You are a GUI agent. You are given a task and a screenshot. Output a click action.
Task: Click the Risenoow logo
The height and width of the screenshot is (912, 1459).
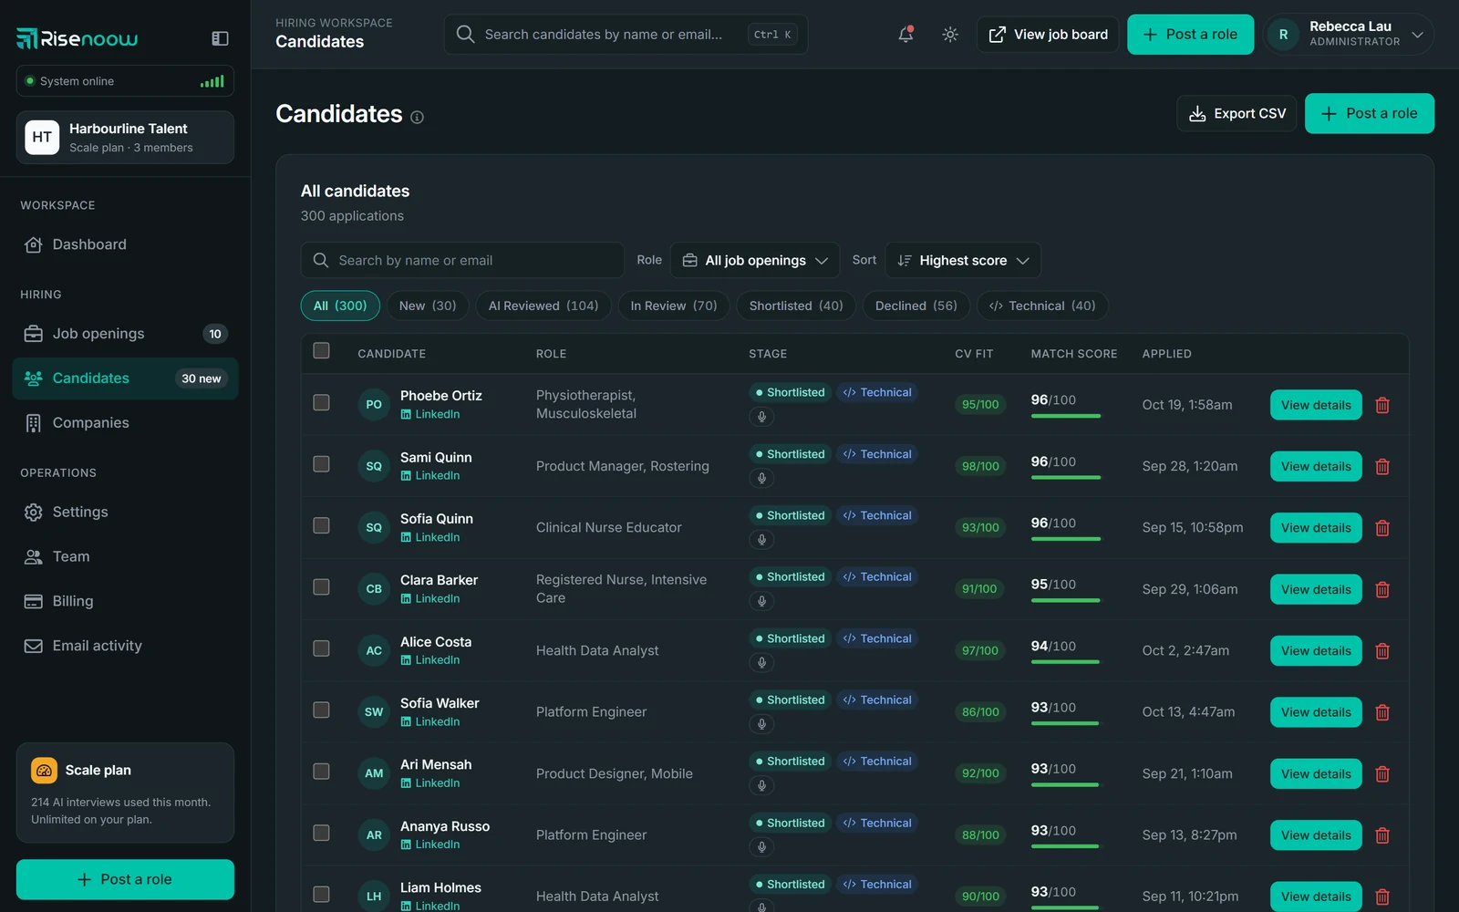[78, 38]
